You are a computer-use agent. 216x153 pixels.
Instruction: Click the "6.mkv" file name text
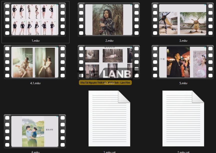tap(35, 152)
